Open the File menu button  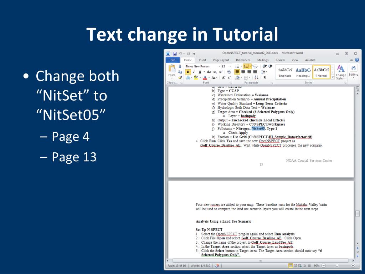pyautogui.click(x=173, y=60)
